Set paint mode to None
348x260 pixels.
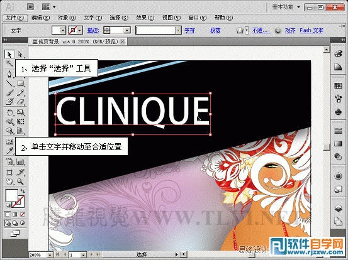pos(23,214)
